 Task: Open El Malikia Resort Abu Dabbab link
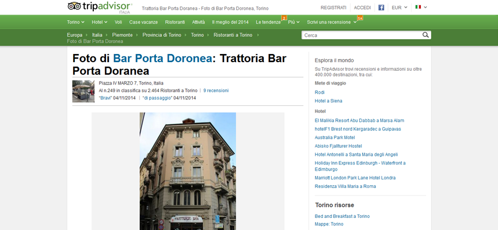point(359,121)
